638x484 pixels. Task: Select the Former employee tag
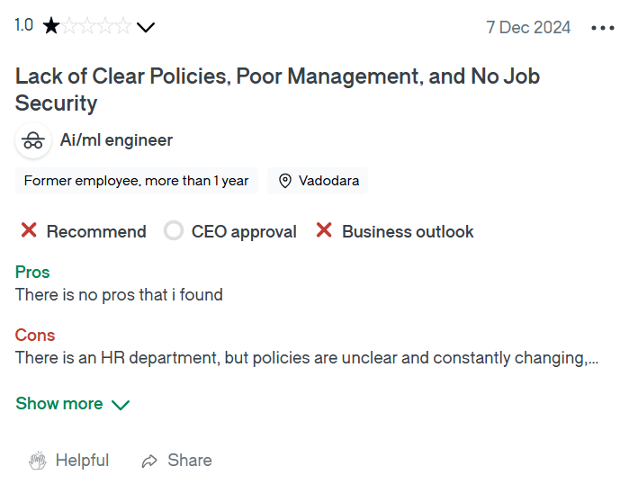pos(136,181)
